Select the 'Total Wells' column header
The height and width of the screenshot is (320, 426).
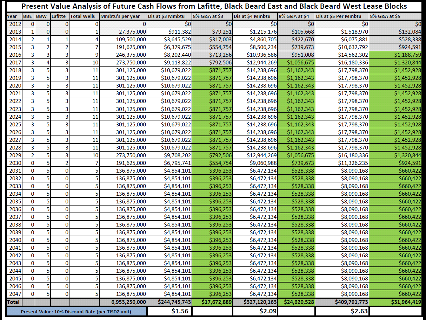point(84,16)
